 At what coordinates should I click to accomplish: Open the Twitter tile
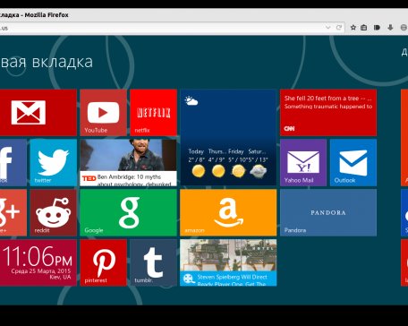pos(54,163)
